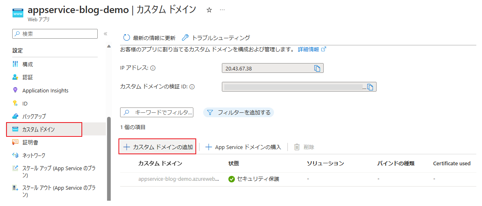The width and height of the screenshot is (482, 206).
Task: Click the sidebar 検索 search box
Action: pos(55,34)
